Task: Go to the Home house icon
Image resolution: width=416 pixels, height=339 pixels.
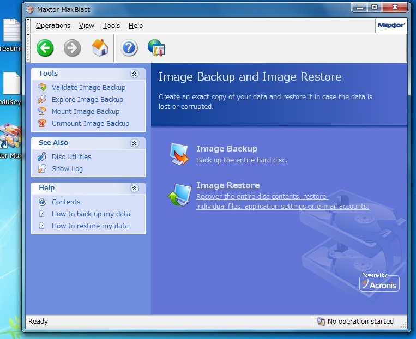Action: point(100,48)
